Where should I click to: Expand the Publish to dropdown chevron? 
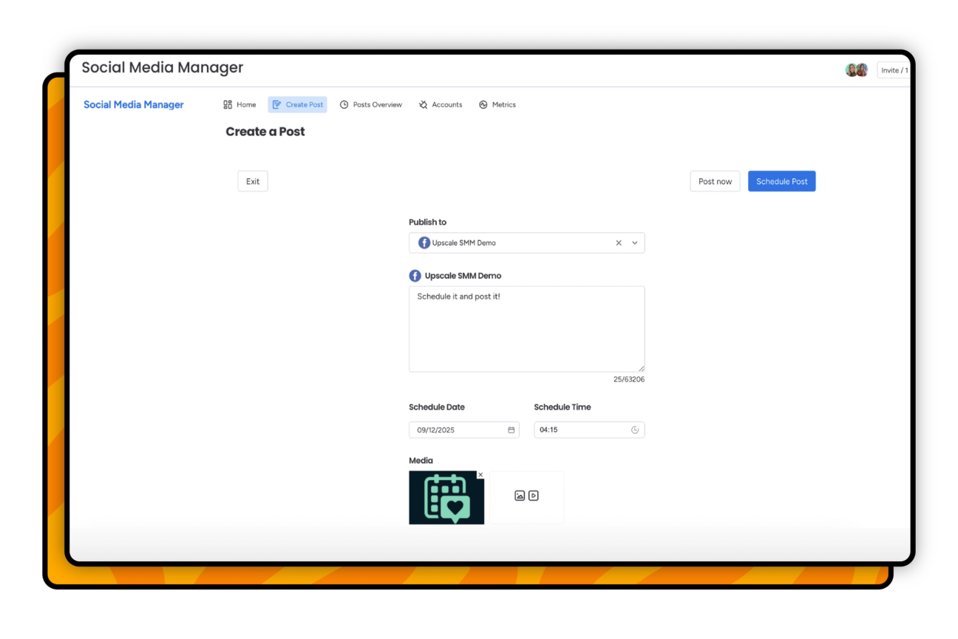pos(634,242)
